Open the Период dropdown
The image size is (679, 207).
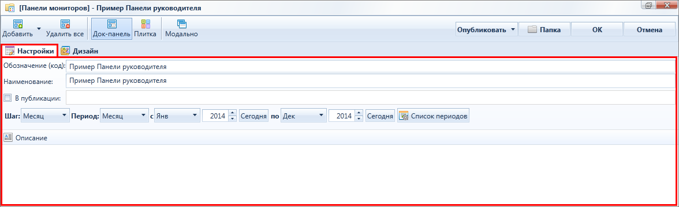pyautogui.click(x=124, y=116)
